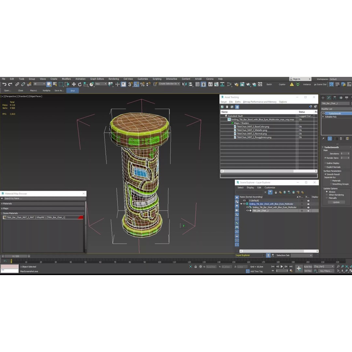Image resolution: width=352 pixels, height=352 pixels.
Task: Open the Graph Editors menu
Action: [x=97, y=79]
